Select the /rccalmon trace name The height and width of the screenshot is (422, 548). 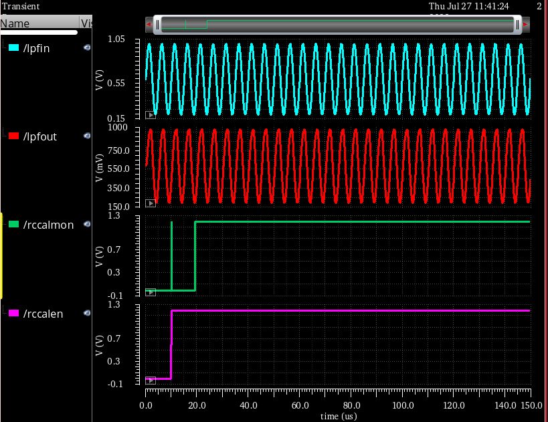[x=49, y=225]
